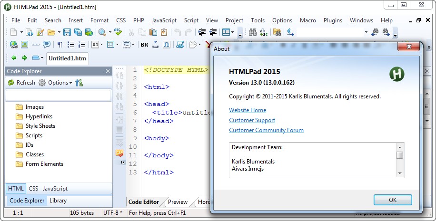Open Find with the binoculars icon
Image resolution: width=436 pixels, height=221 pixels.
click(x=252, y=32)
